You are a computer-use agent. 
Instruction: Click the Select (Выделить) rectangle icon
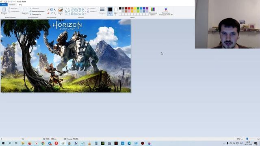click(x=25, y=10)
